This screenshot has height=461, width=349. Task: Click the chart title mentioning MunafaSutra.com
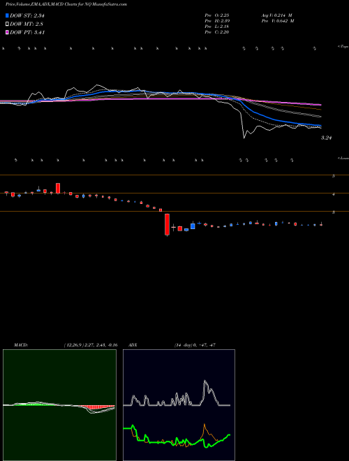[66, 4]
